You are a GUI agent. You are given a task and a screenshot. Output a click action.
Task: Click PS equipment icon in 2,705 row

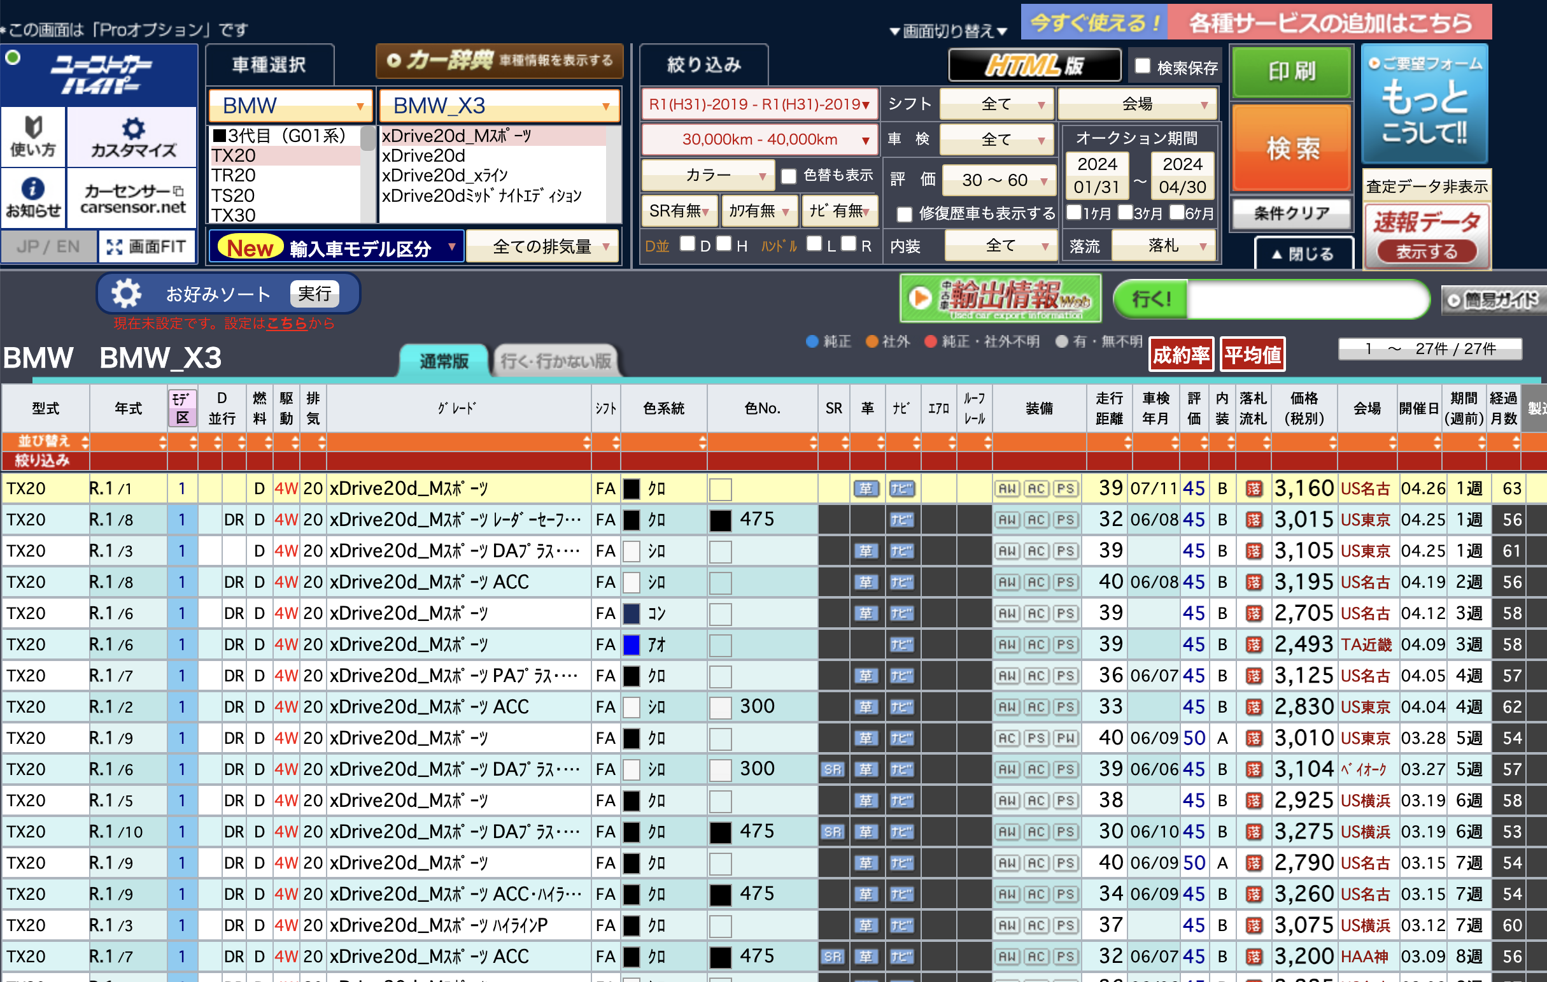pyautogui.click(x=1065, y=613)
